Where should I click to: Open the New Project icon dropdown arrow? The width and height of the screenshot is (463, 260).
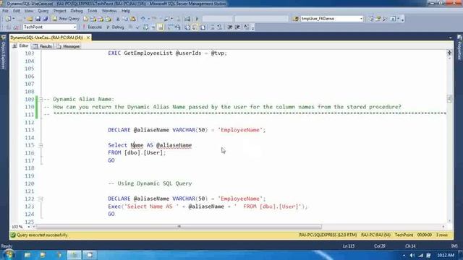pos(14,19)
